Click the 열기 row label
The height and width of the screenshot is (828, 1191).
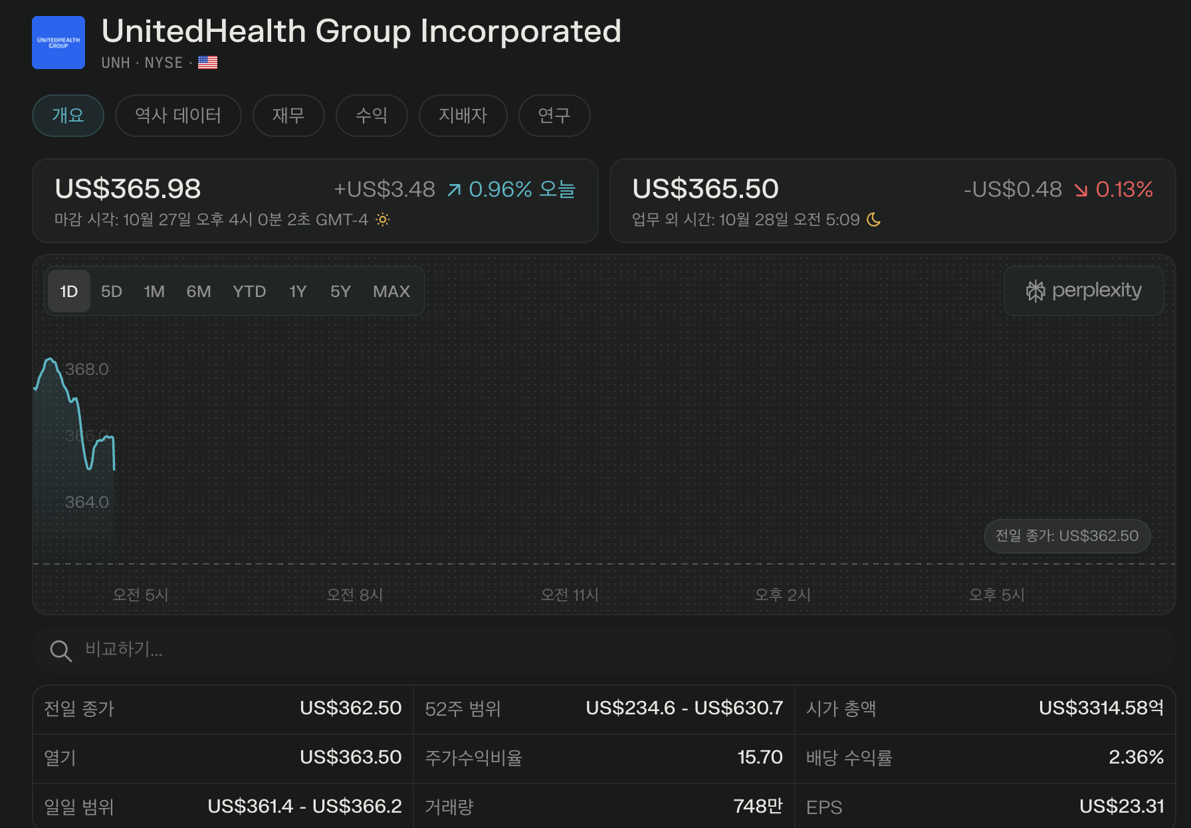point(60,758)
